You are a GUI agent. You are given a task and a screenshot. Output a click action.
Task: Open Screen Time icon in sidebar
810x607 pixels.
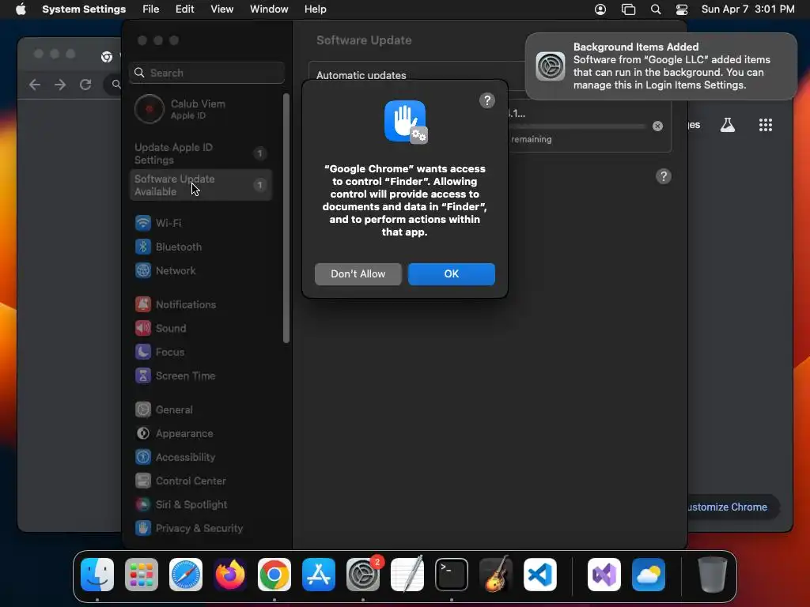pyautogui.click(x=143, y=375)
